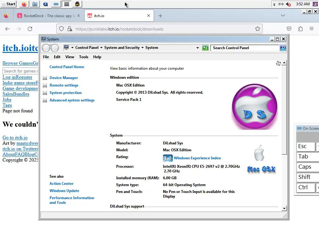Click the System window scroll-up arrow
Screen dimensions: 319x239
tap(284, 63)
